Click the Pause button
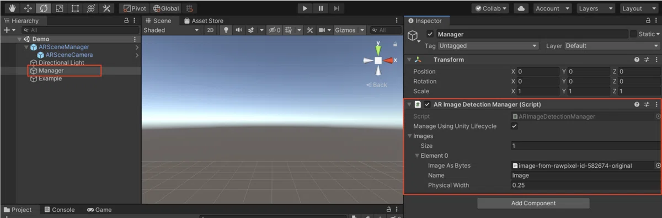Screen dimensions: 662x218 [321, 8]
